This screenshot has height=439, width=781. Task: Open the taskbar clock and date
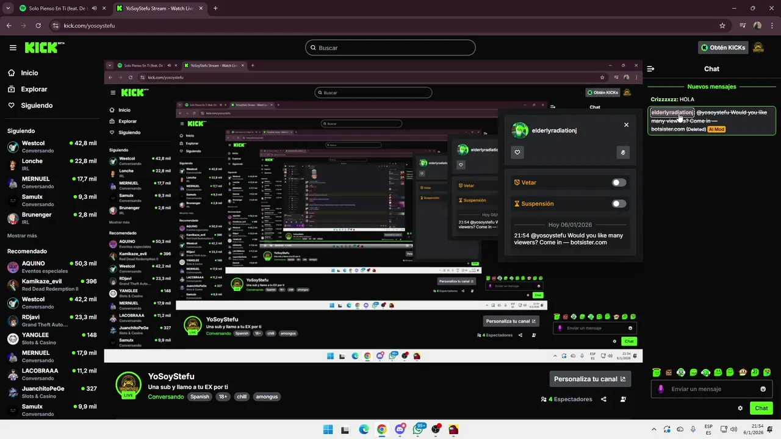[752, 429]
